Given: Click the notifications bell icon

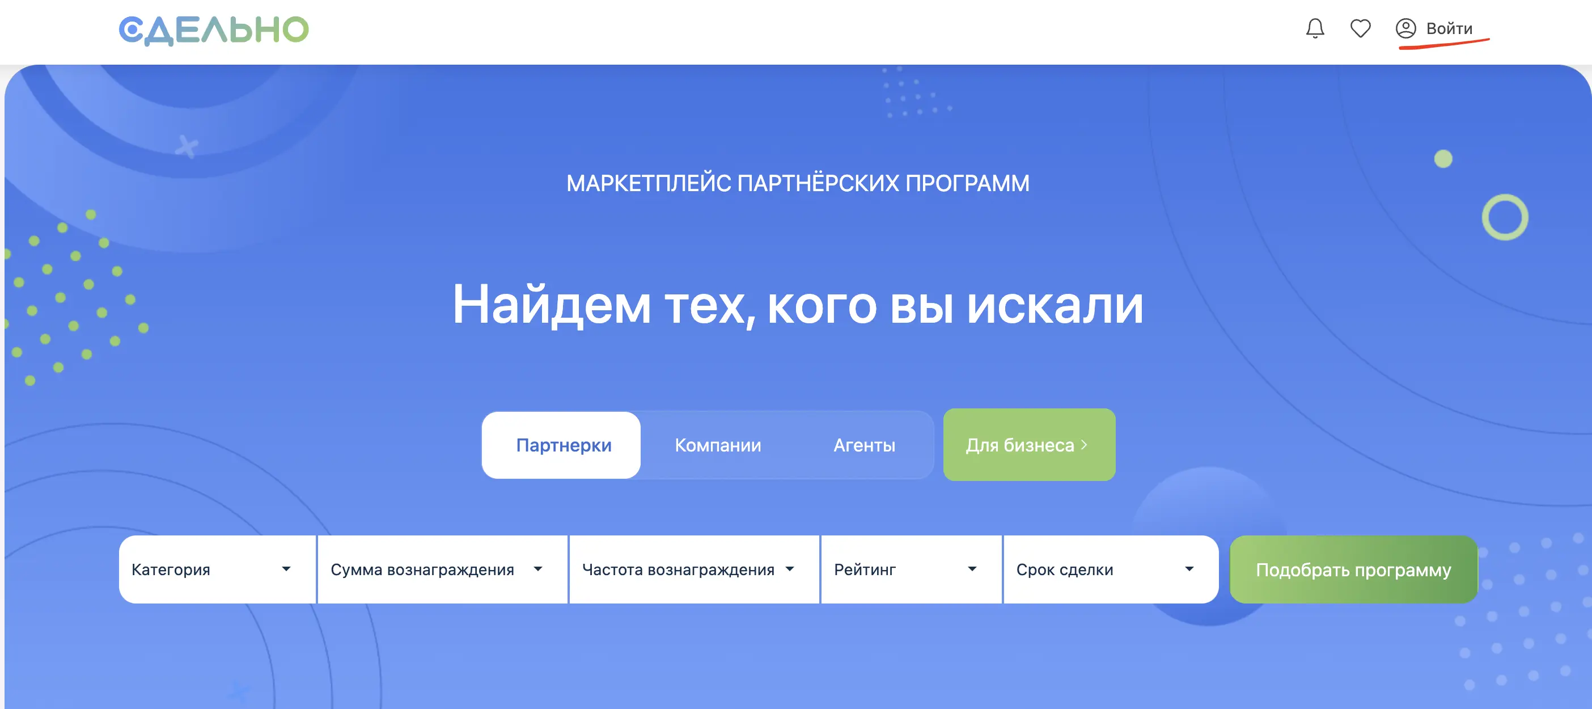Looking at the screenshot, I should (x=1315, y=28).
